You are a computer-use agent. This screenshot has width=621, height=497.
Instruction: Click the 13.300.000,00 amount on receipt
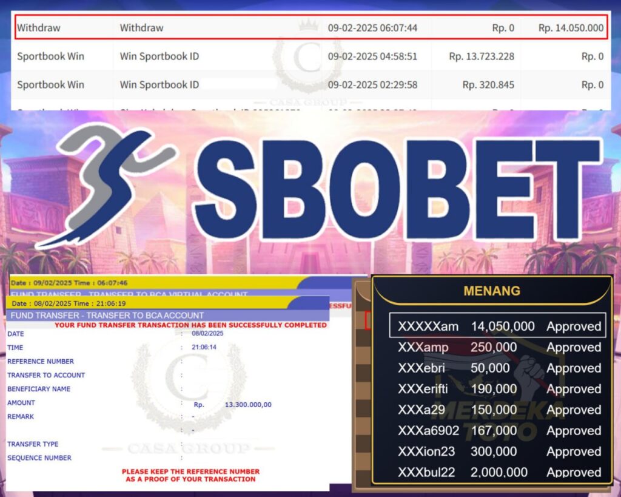[248, 405]
